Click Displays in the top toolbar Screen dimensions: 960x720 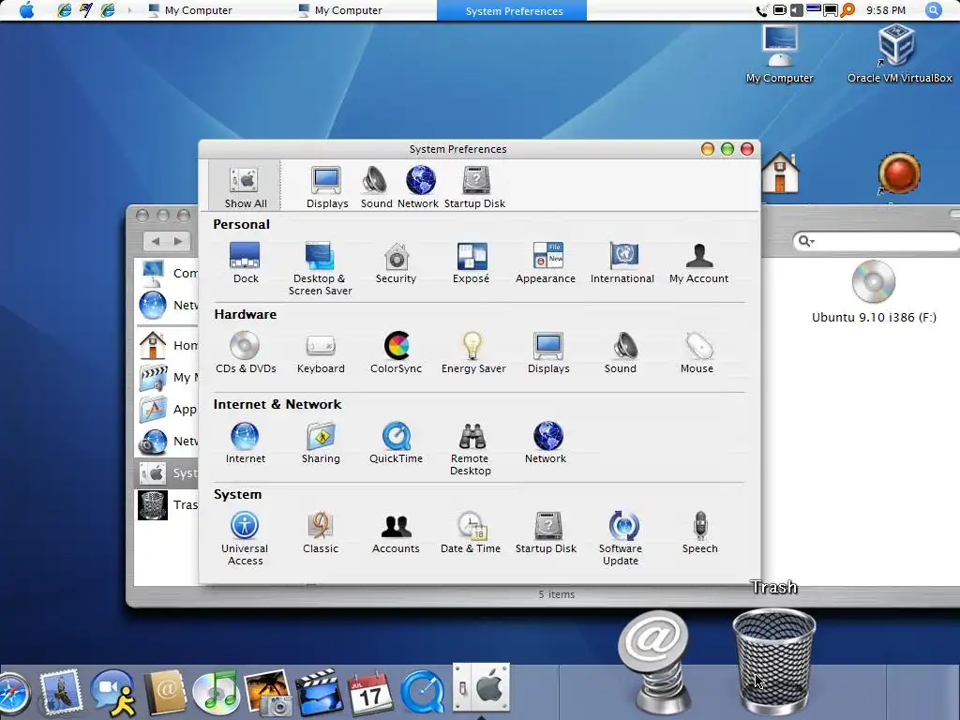coord(327,187)
